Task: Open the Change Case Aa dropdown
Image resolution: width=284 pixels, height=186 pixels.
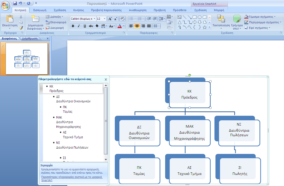Action: (112, 26)
